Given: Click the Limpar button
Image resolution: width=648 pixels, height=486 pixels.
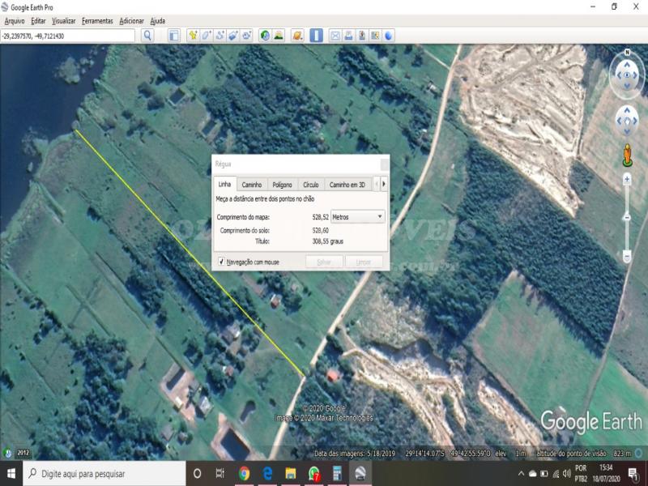Looking at the screenshot, I should tap(364, 262).
